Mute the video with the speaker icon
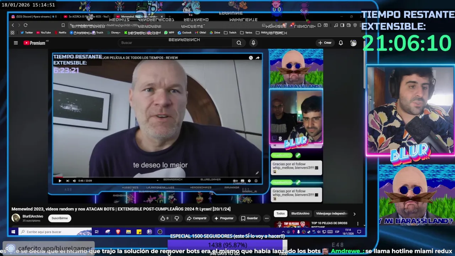 click(74, 181)
